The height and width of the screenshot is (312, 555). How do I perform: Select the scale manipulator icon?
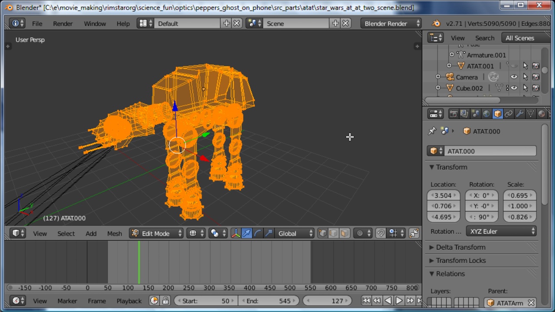[x=269, y=233]
